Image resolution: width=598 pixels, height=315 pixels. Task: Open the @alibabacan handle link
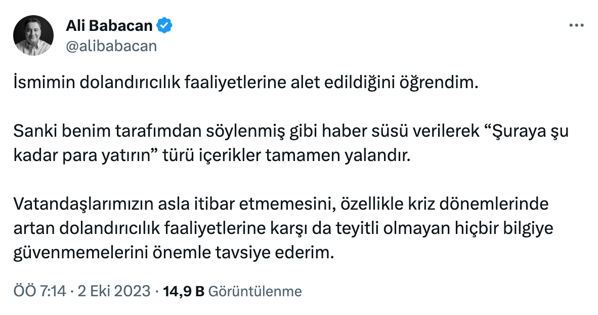tap(111, 46)
